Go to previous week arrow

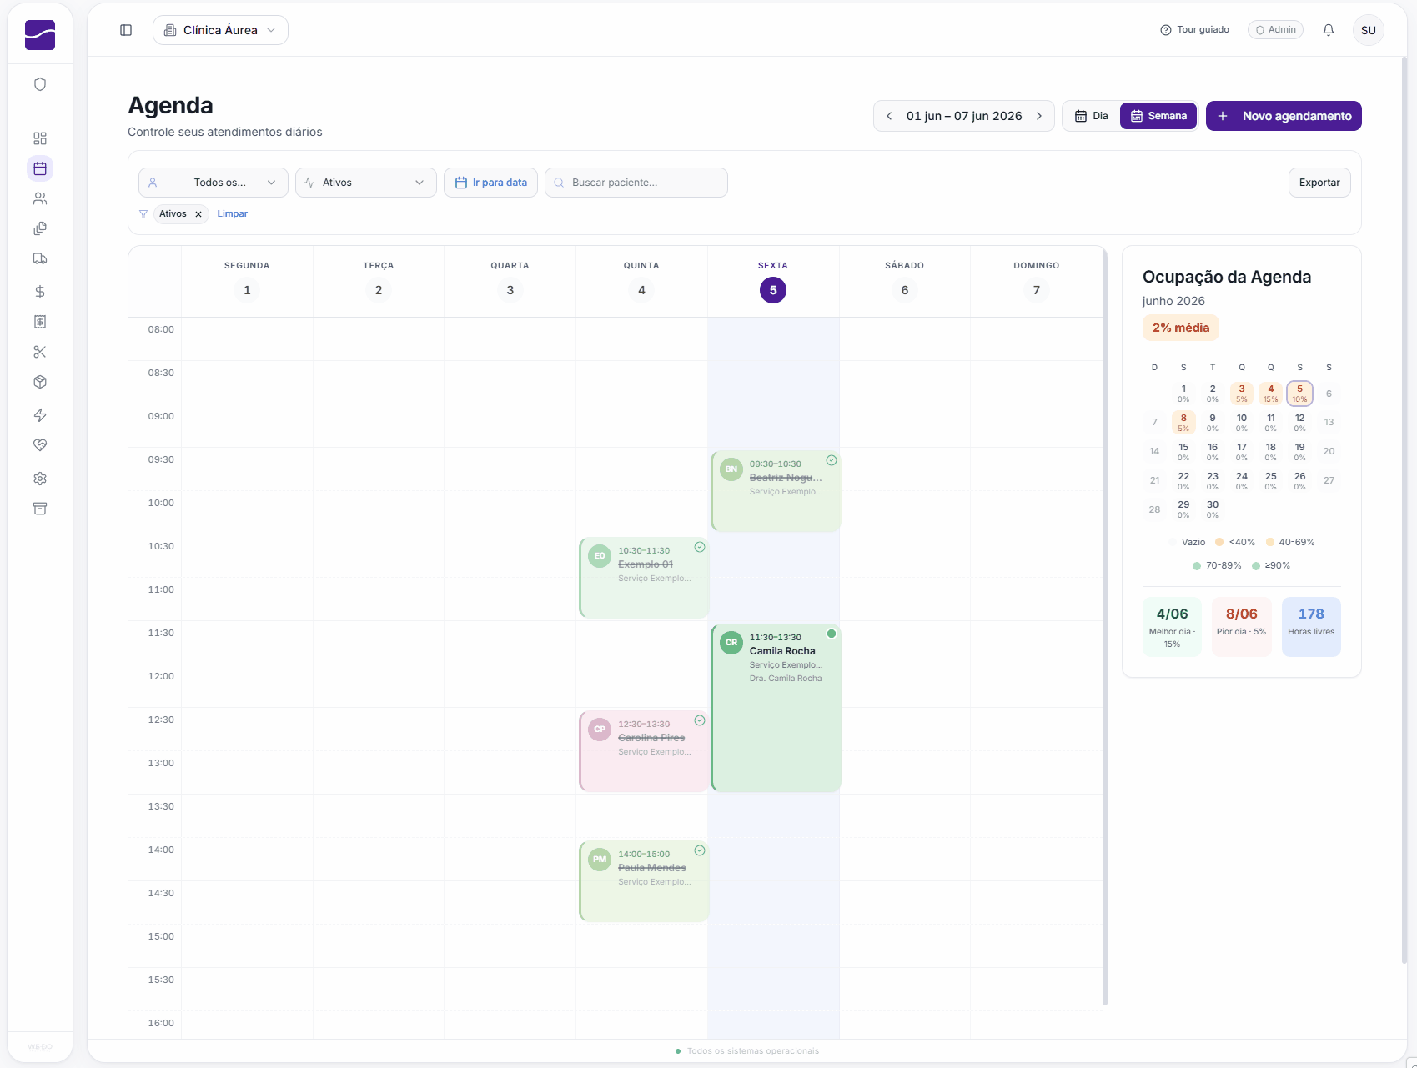click(889, 116)
